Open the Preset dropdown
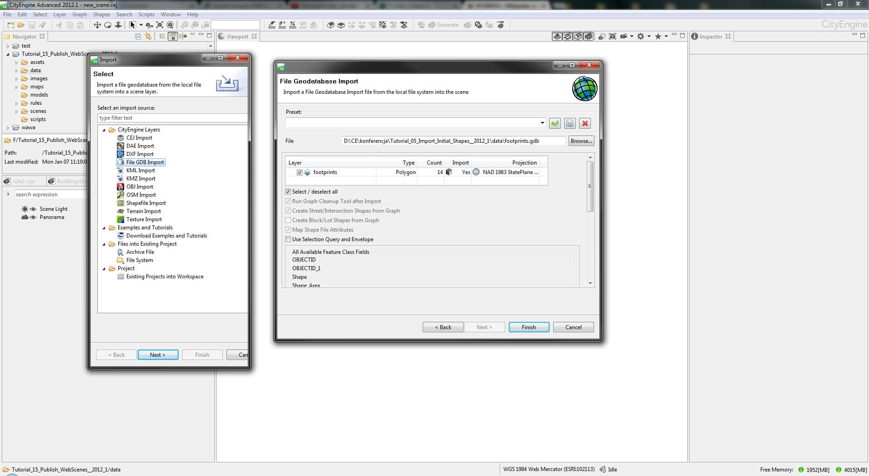869x476 pixels. [542, 123]
